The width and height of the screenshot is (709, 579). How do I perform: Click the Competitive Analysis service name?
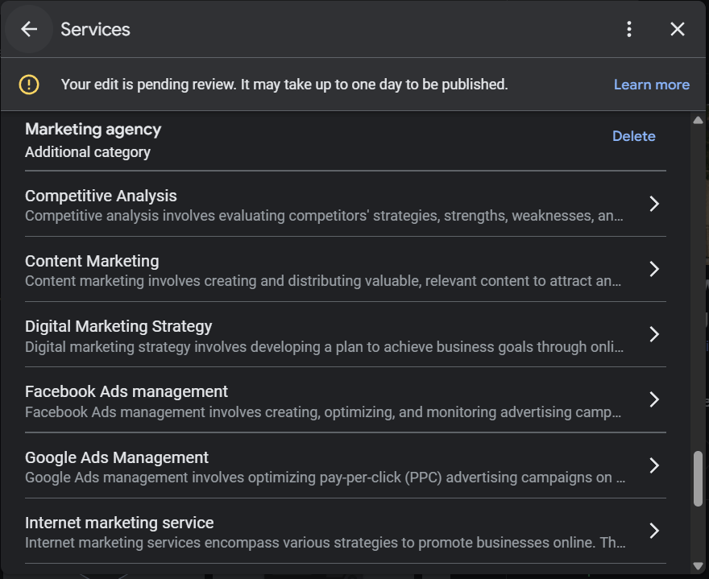click(101, 196)
